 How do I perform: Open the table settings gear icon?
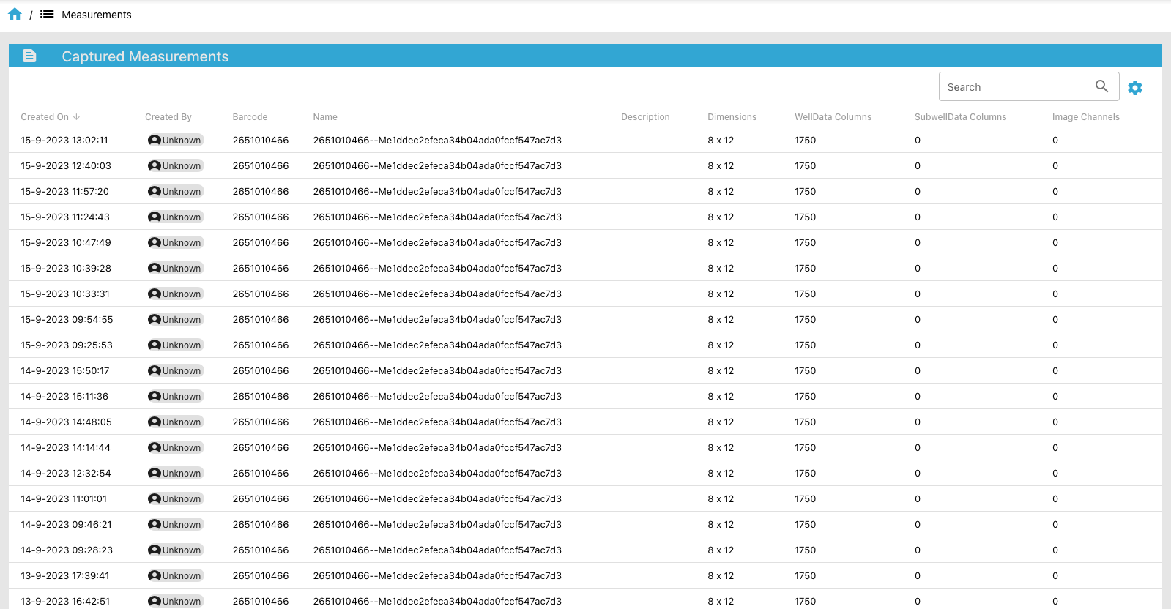(1134, 88)
